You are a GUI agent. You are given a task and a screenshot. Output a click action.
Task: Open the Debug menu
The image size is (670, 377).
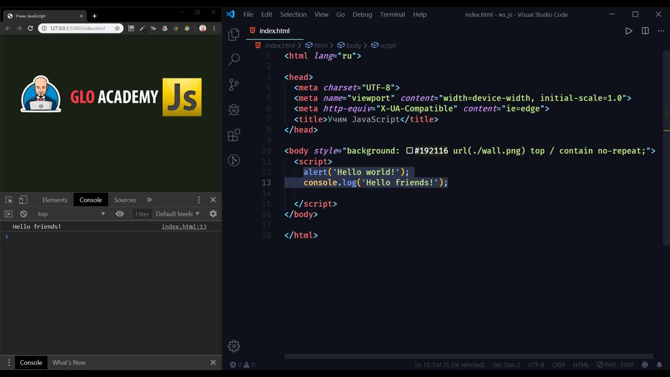tap(362, 15)
